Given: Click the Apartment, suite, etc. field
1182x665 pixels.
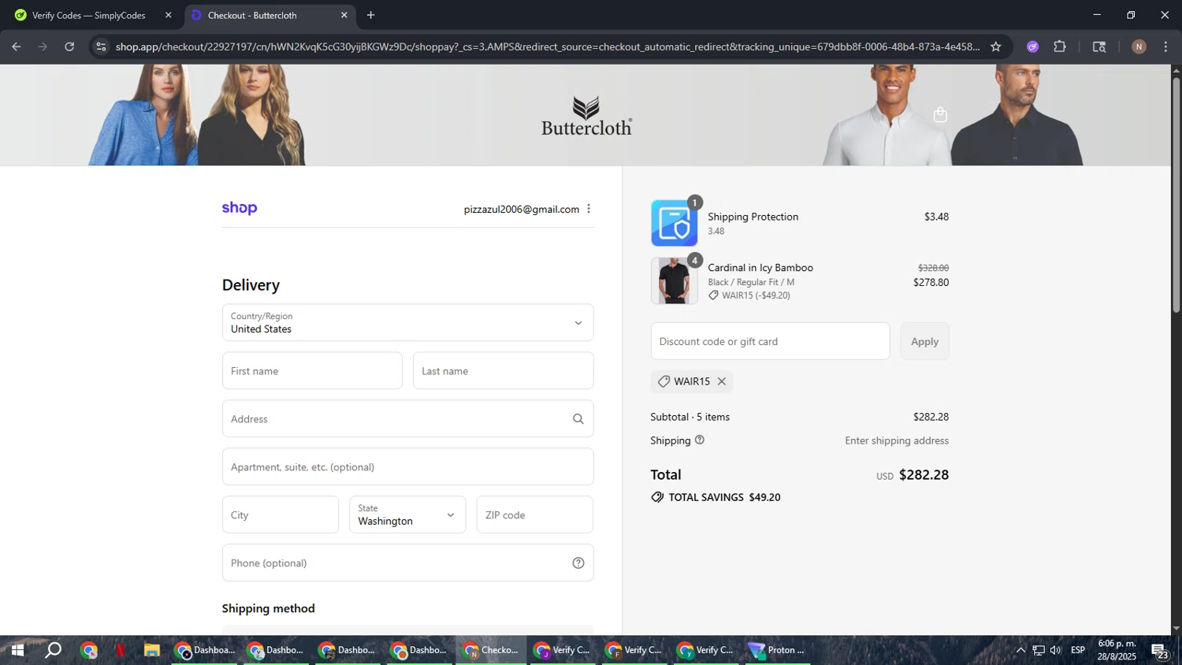Looking at the screenshot, I should click(x=407, y=467).
